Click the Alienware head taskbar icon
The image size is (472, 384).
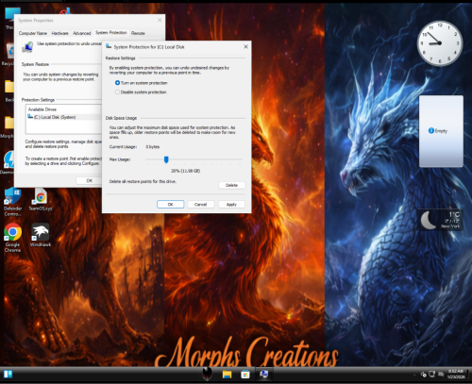(207, 374)
